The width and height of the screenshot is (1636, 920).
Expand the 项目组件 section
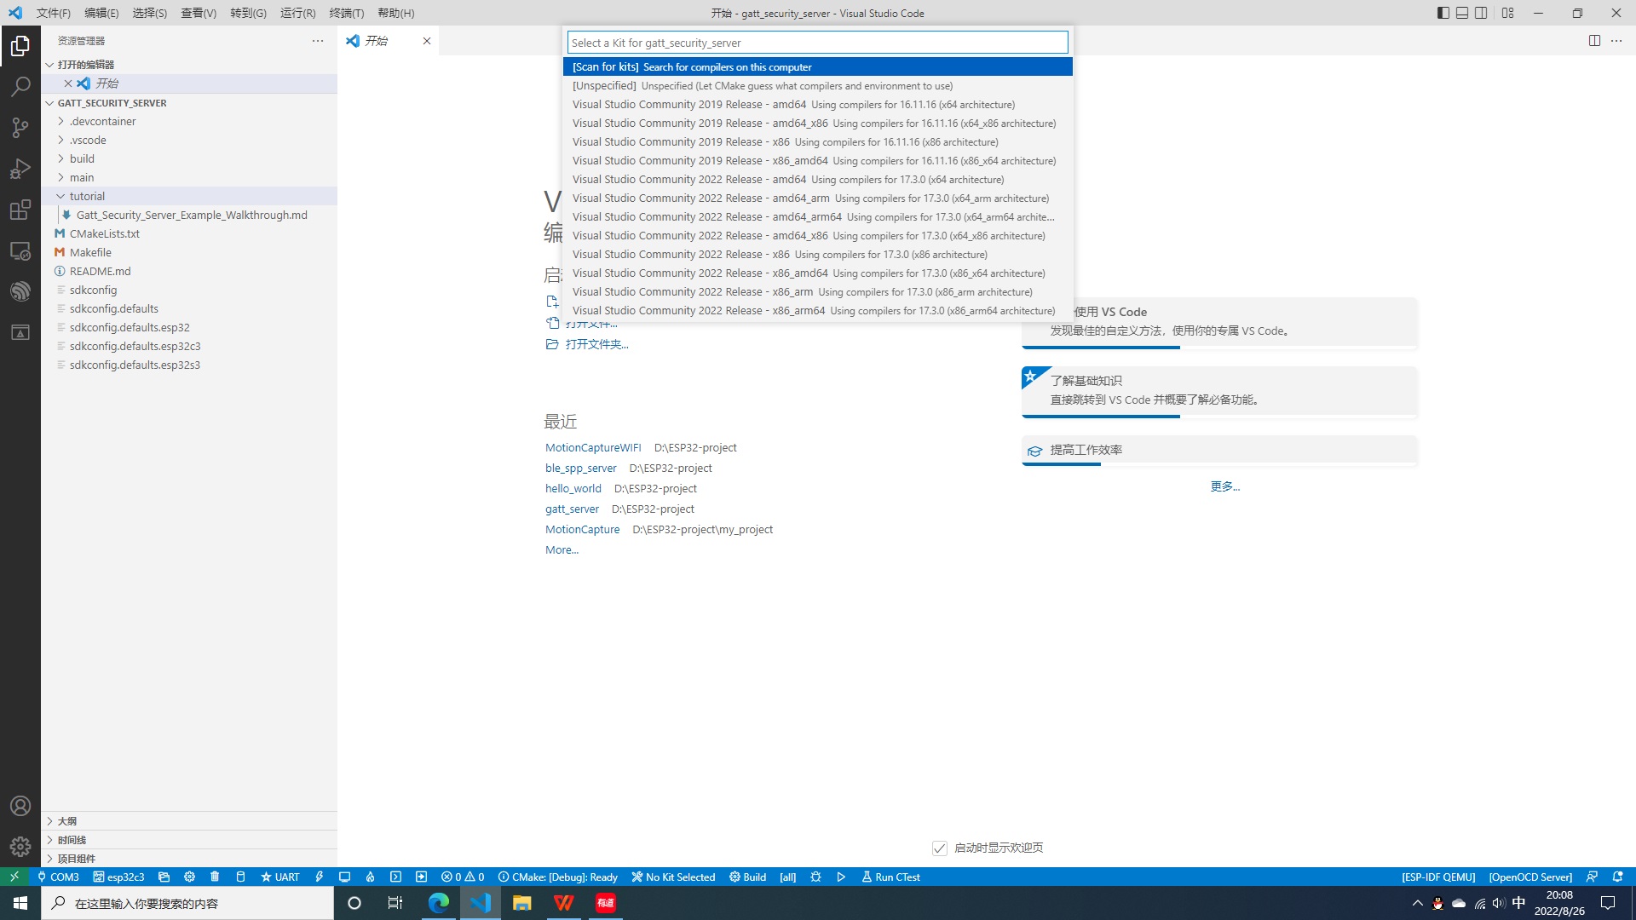[189, 859]
